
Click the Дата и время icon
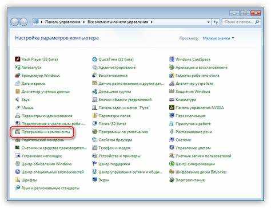click(18, 83)
